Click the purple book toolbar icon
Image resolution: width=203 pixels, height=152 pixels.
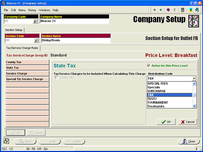(x=168, y=10)
